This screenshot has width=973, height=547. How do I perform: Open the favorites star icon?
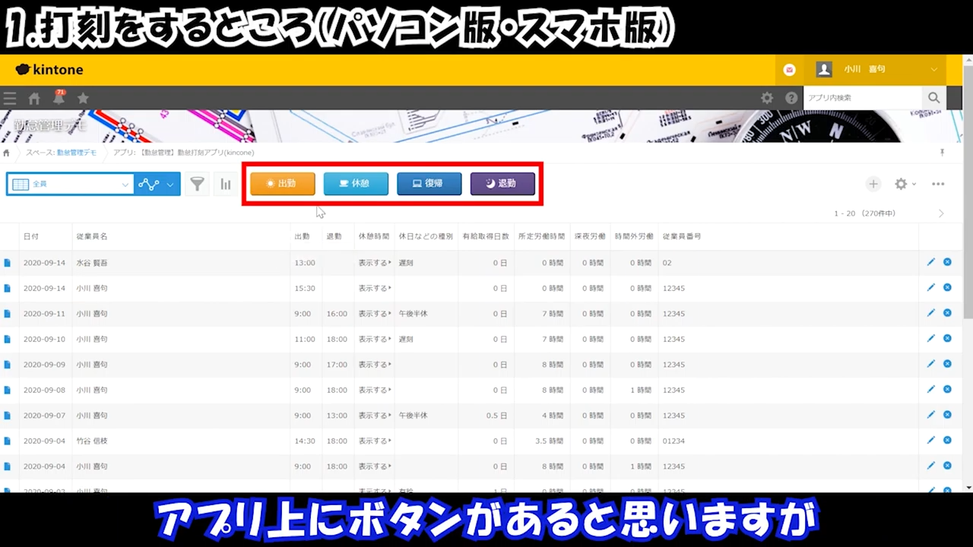pyautogui.click(x=83, y=98)
